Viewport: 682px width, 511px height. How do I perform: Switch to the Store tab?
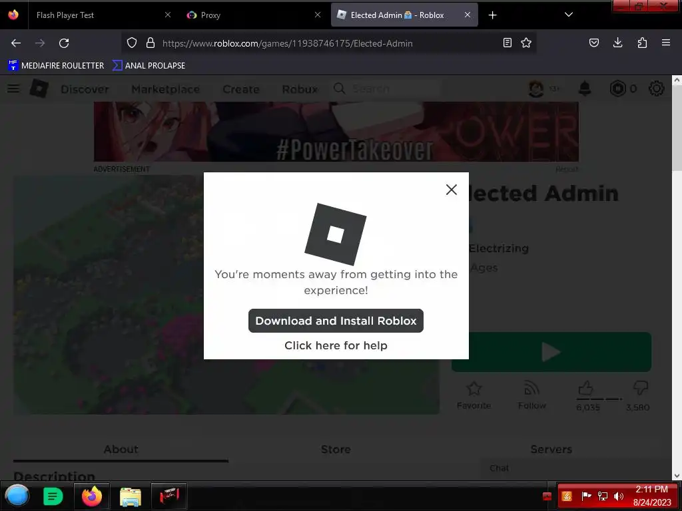pyautogui.click(x=336, y=449)
